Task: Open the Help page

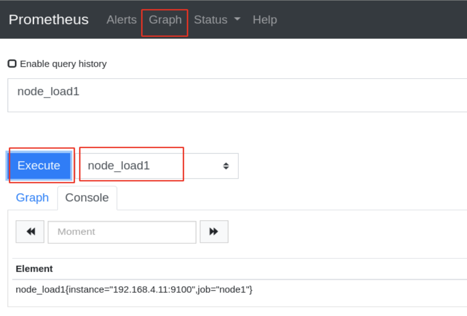Action: [265, 20]
